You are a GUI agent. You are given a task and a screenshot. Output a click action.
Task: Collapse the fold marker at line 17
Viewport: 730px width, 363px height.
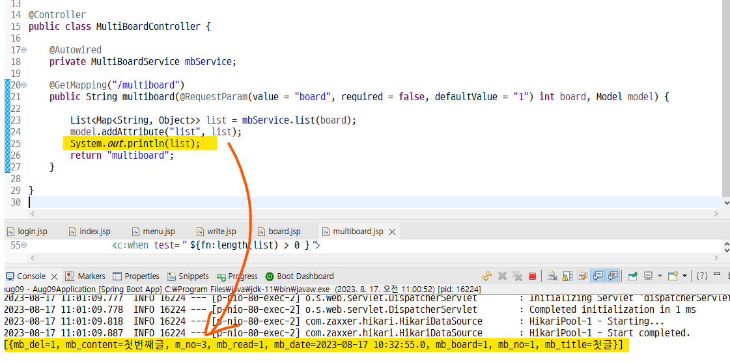(23, 49)
